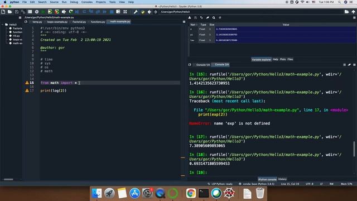Select the IPython console tab
Image resolution: width=357 pixels, height=201 pixels.
pos(267,179)
